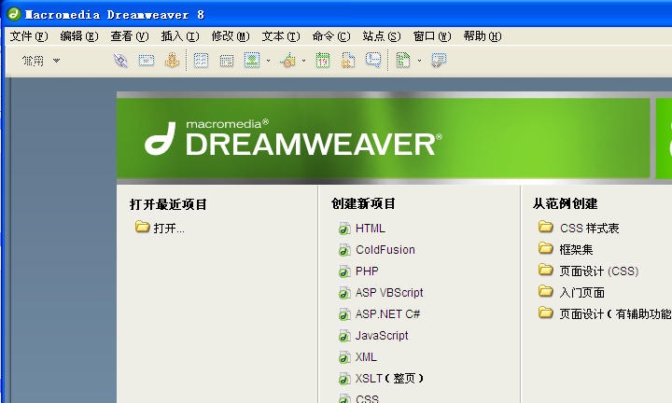Create a new HTML document

click(x=371, y=229)
